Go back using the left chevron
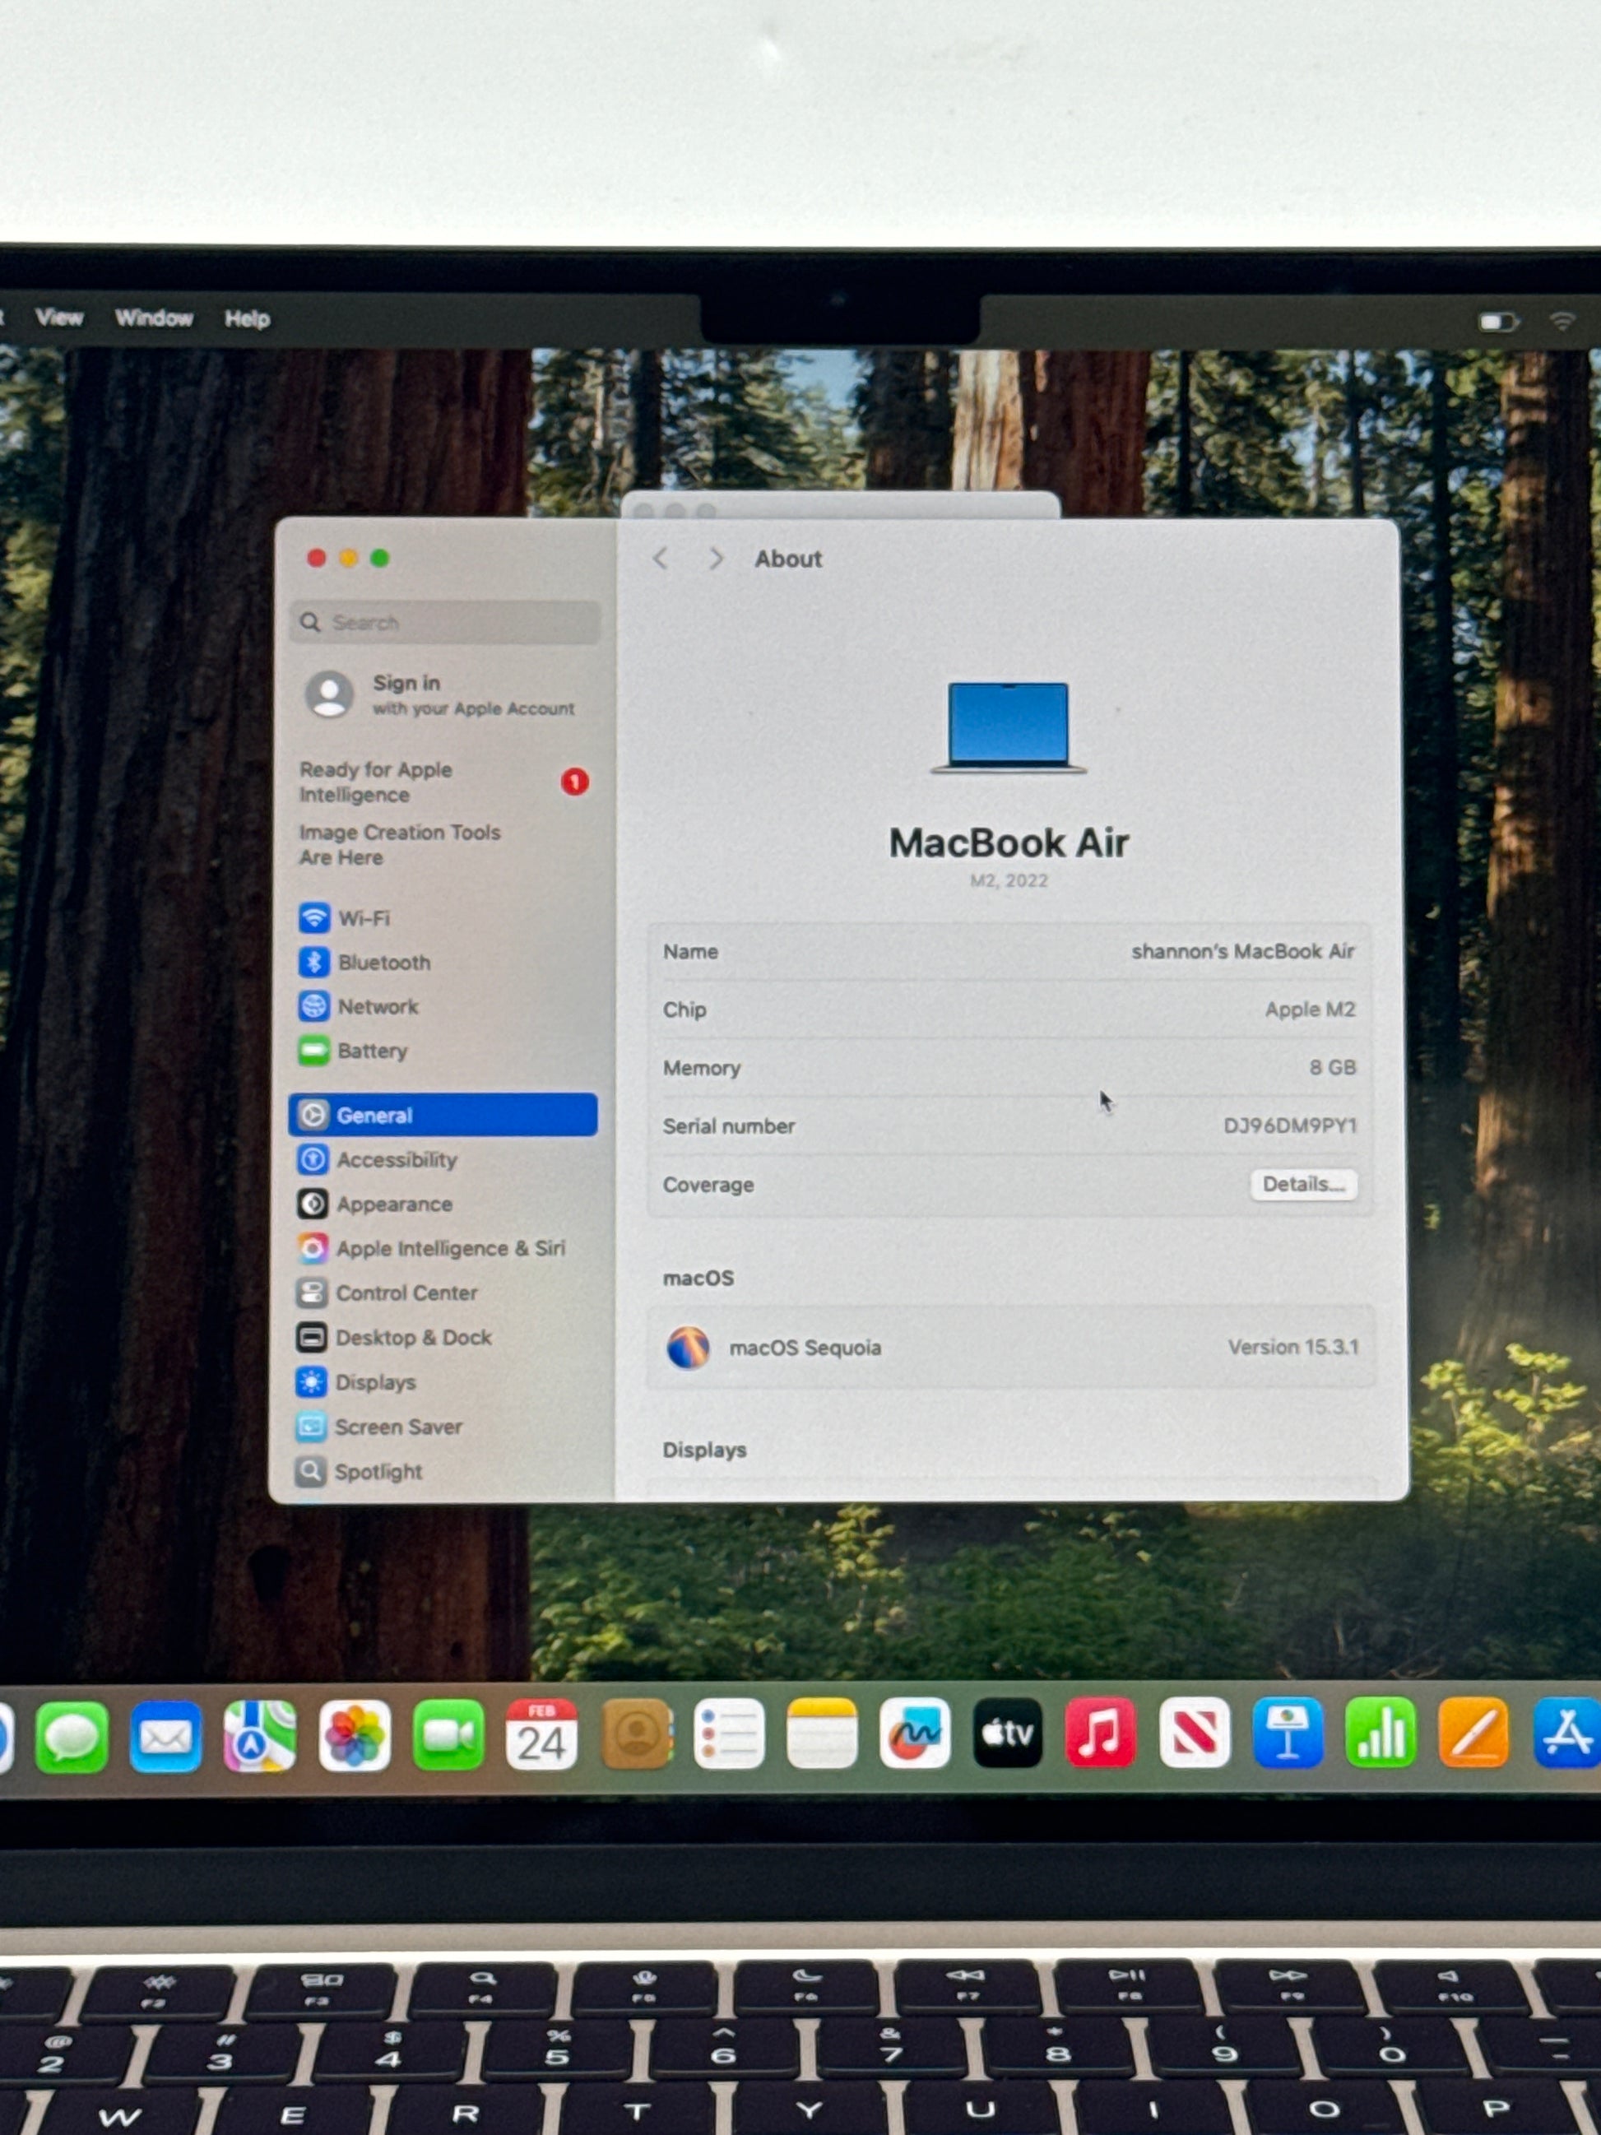The height and width of the screenshot is (2135, 1601). click(x=661, y=559)
